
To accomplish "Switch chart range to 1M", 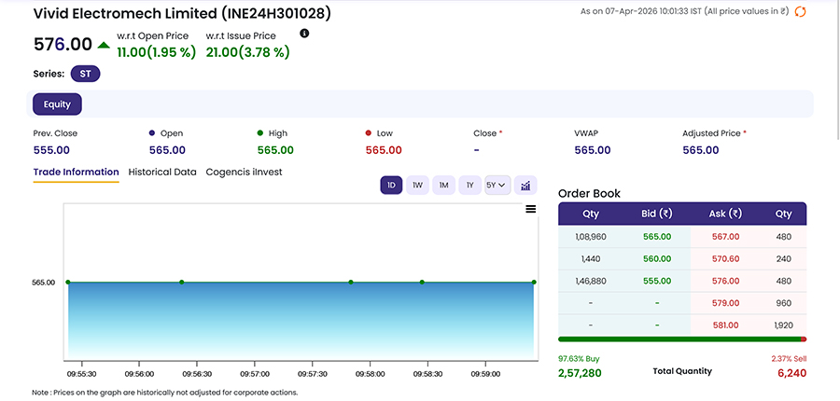I will point(443,186).
